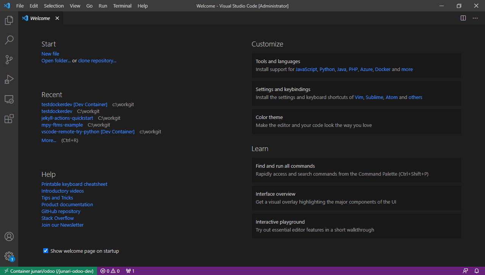Uncheck Show welcome page on startup
The width and height of the screenshot is (485, 275).
coord(46,250)
